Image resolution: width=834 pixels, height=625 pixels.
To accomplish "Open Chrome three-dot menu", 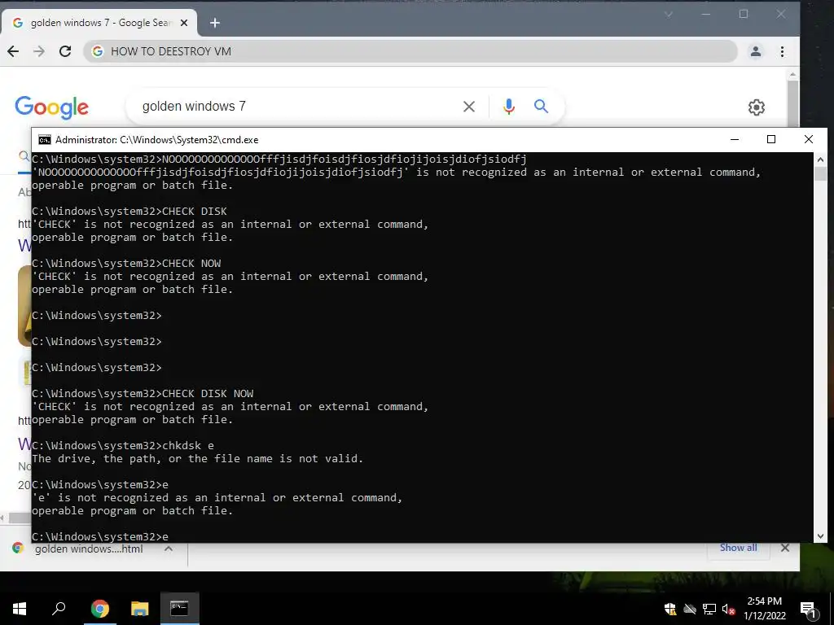I will point(782,51).
